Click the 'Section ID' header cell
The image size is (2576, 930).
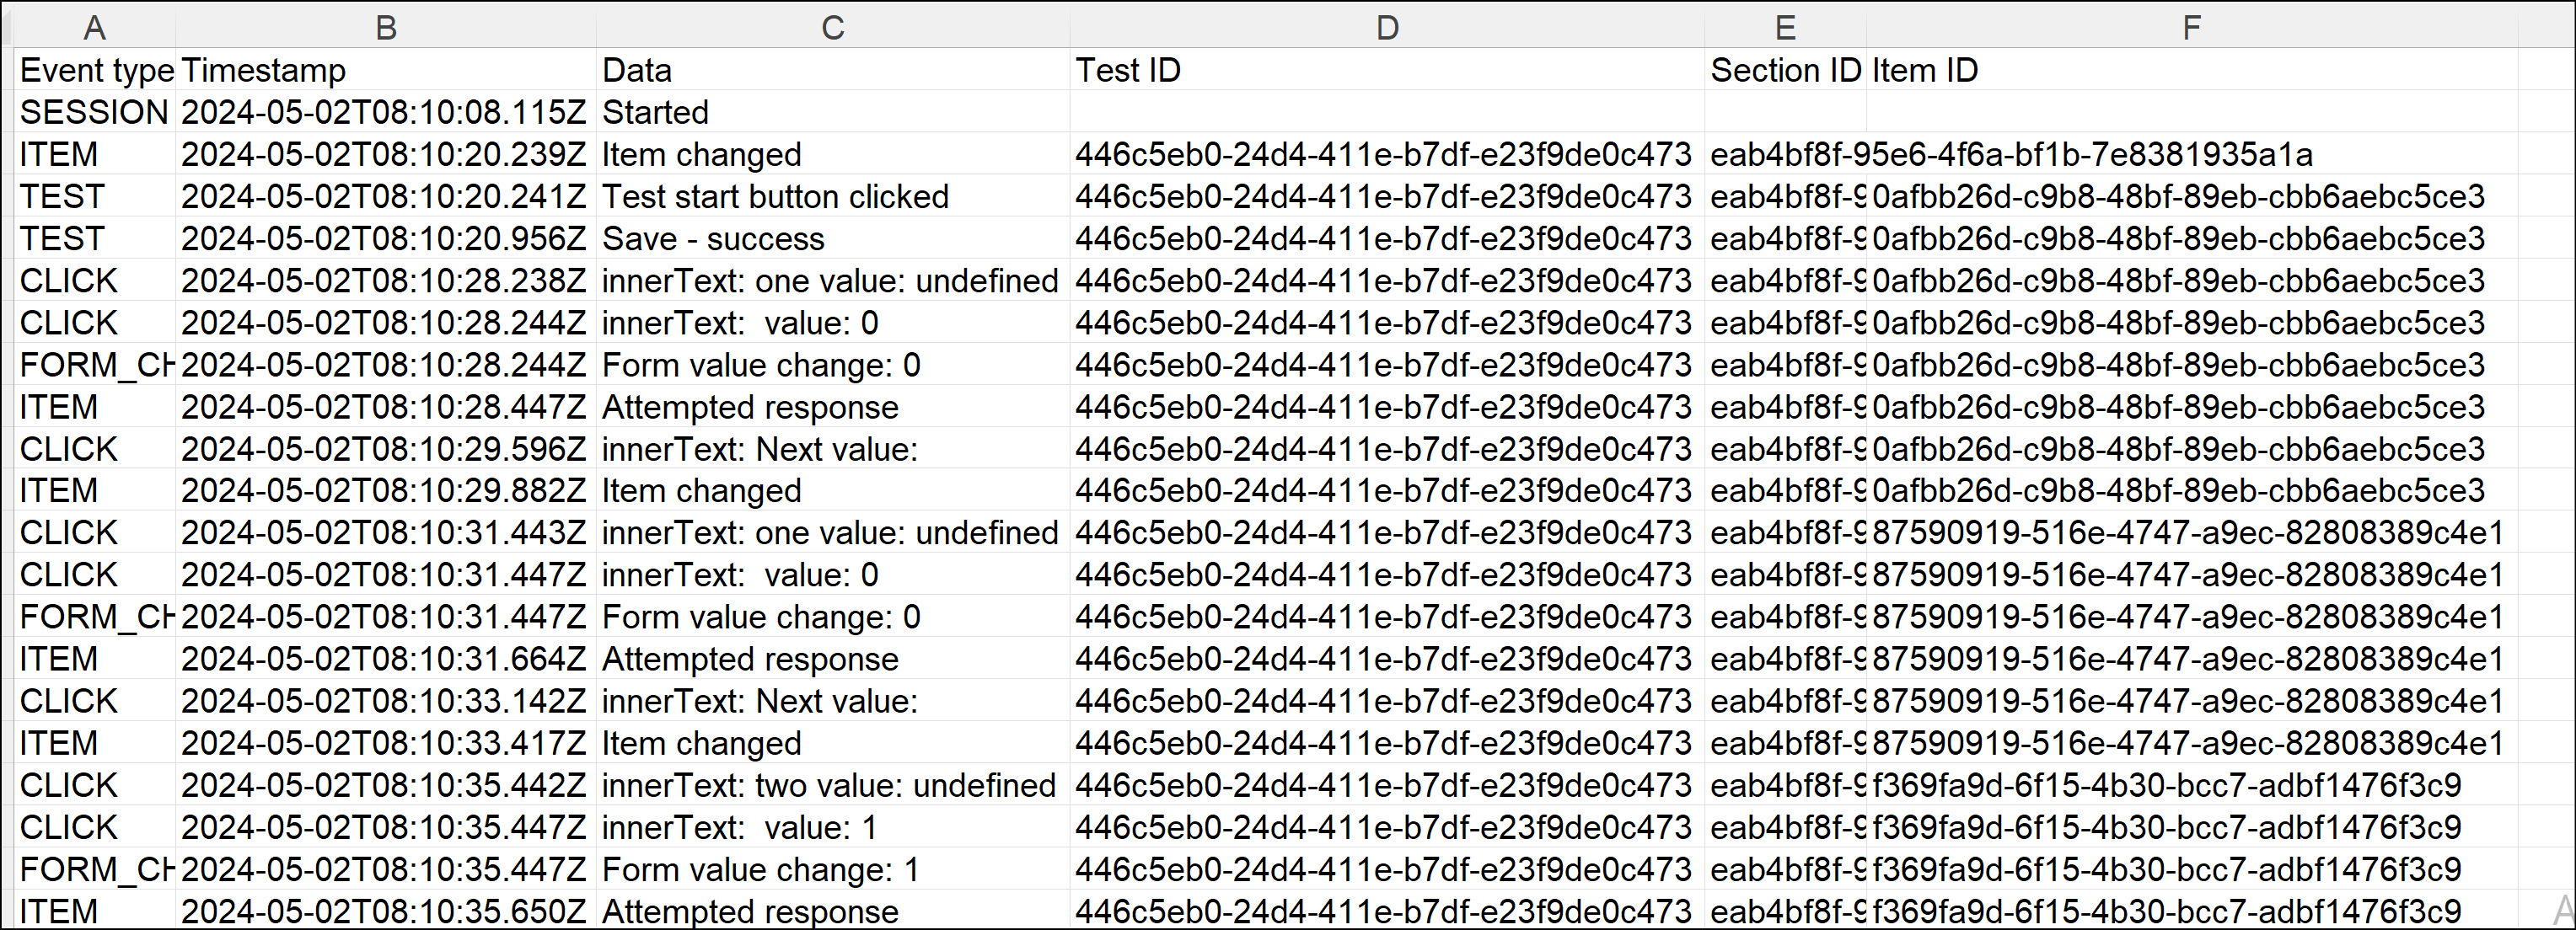[1785, 70]
